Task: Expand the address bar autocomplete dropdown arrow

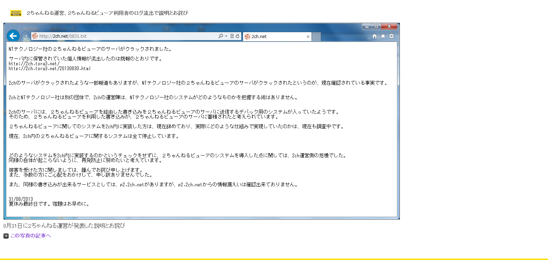Action: pos(226,36)
